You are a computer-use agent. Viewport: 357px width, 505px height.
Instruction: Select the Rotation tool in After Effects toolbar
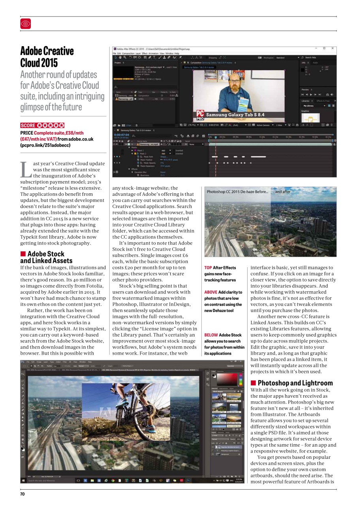coord(130,58)
